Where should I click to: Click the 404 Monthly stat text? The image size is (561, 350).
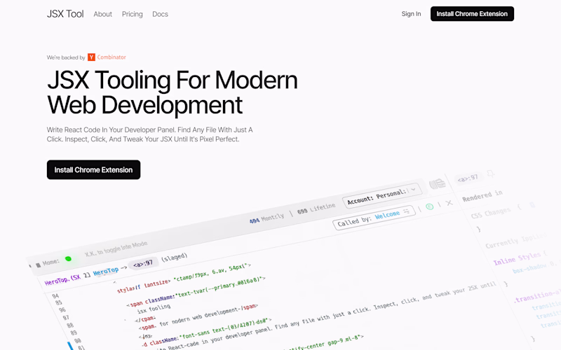tap(266, 218)
